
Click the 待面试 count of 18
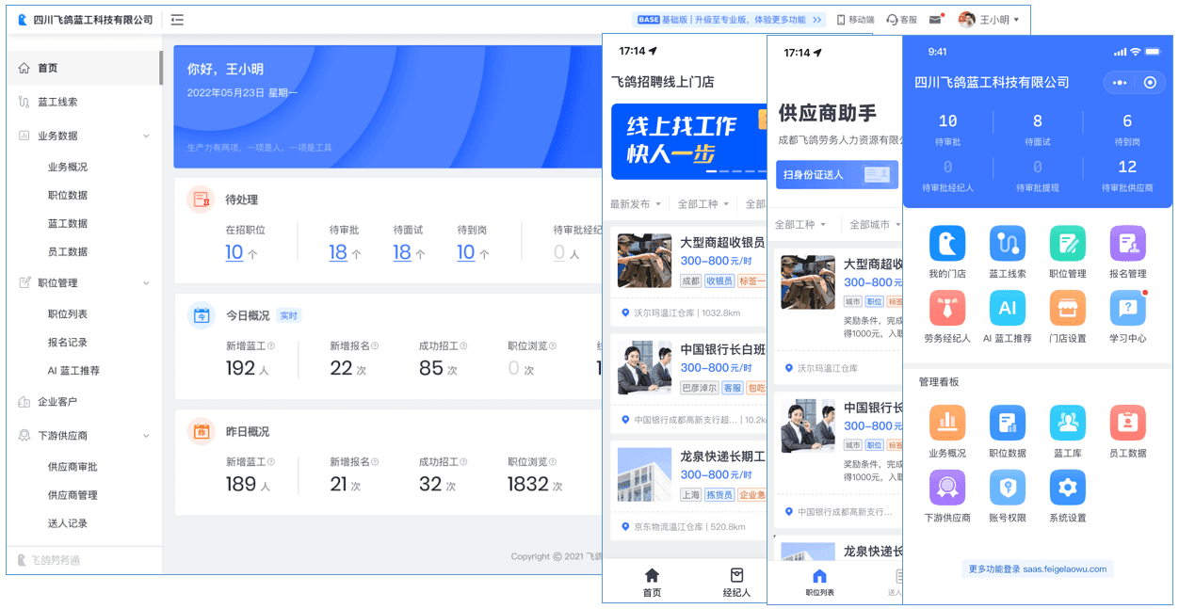[x=402, y=252]
